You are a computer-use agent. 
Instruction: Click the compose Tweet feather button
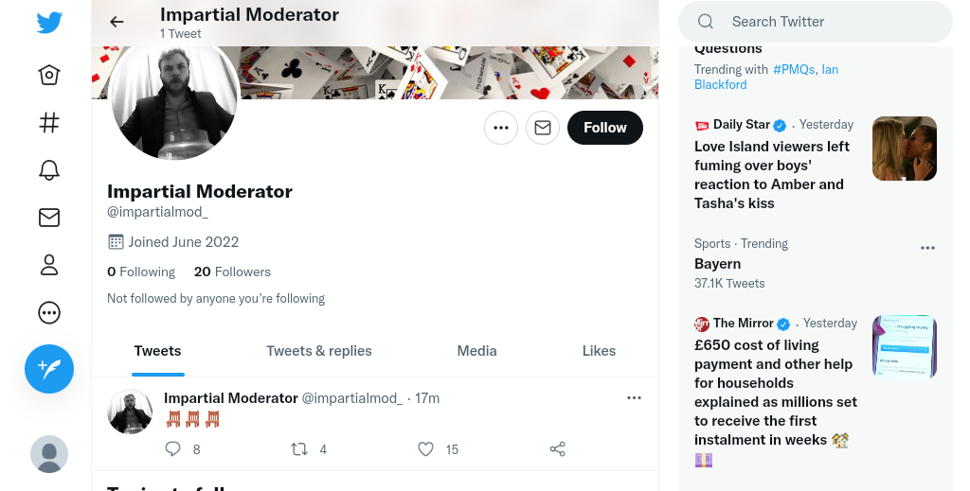49,368
